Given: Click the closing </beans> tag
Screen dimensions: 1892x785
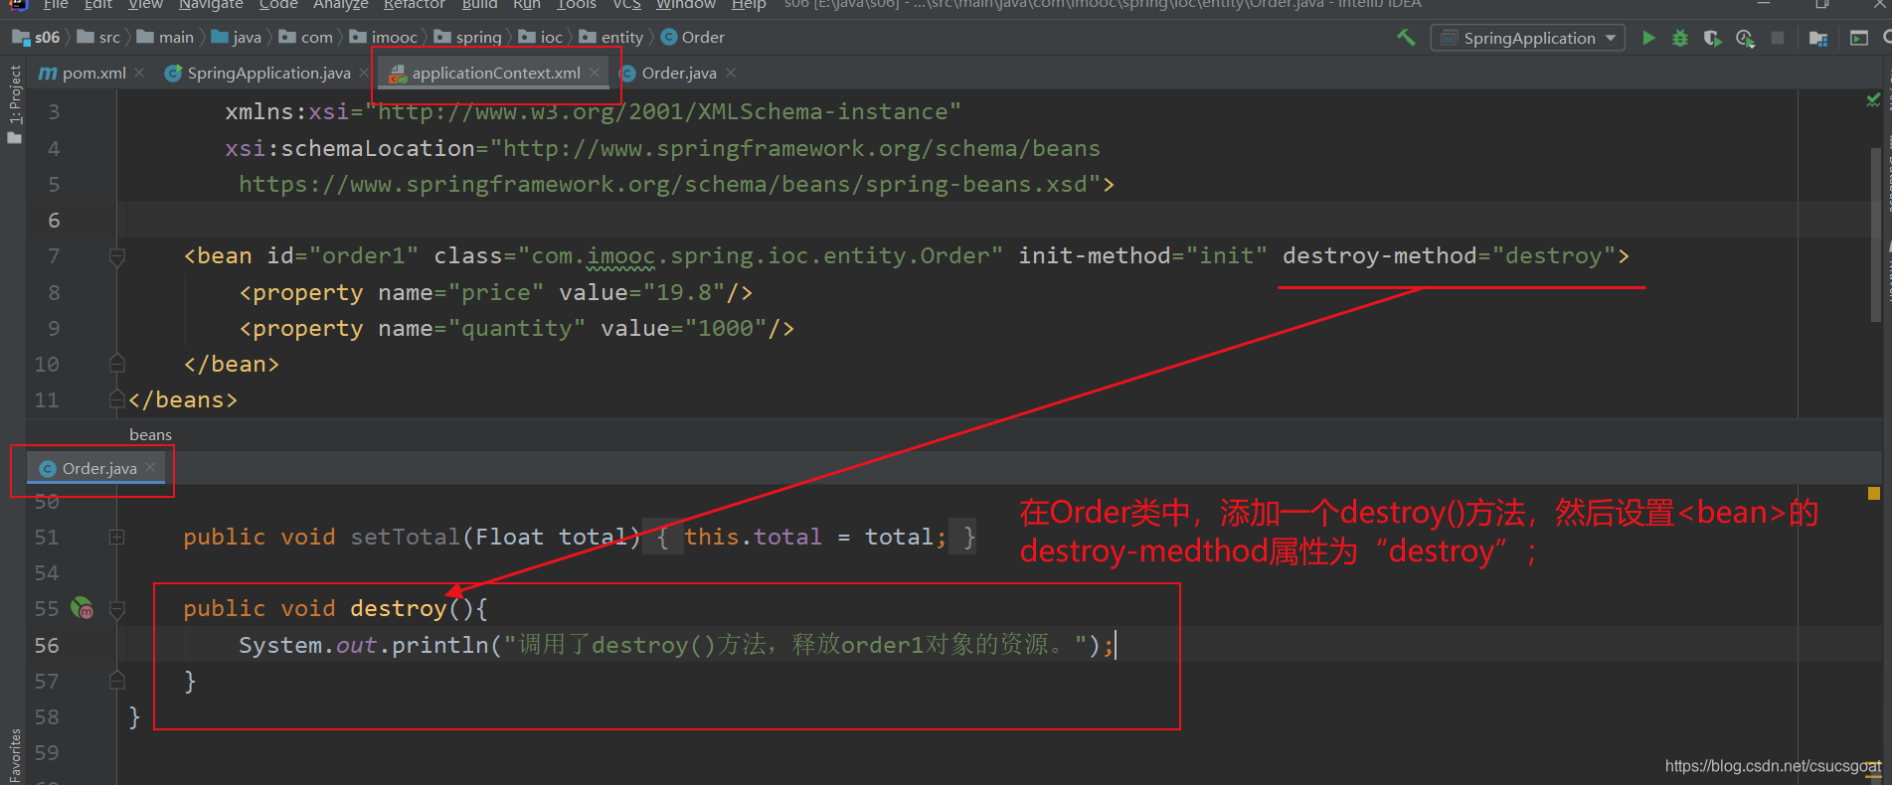Looking at the screenshot, I should pyautogui.click(x=183, y=399).
